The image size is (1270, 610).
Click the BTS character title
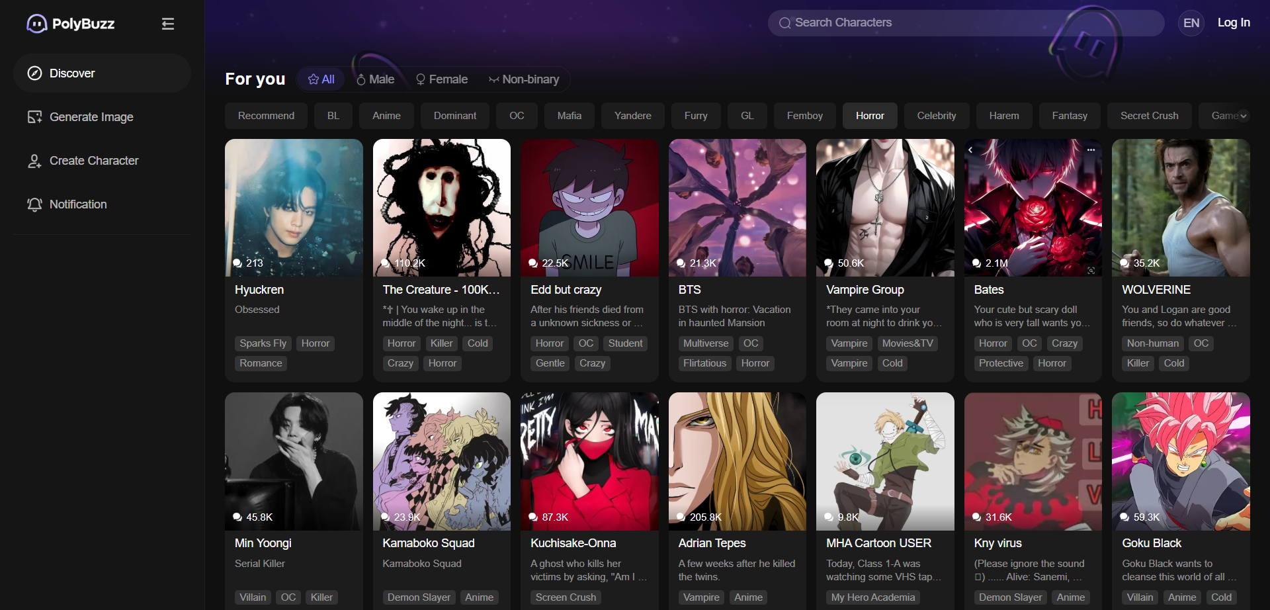[689, 290]
